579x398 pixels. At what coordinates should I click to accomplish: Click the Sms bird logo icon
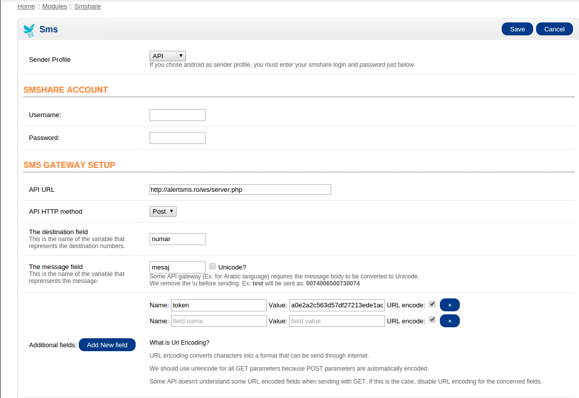(x=29, y=30)
